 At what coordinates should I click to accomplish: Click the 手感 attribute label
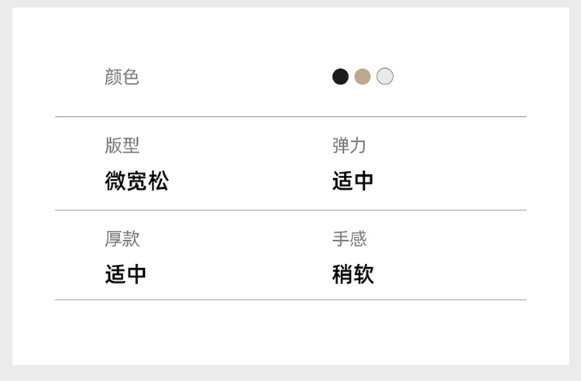click(x=349, y=239)
